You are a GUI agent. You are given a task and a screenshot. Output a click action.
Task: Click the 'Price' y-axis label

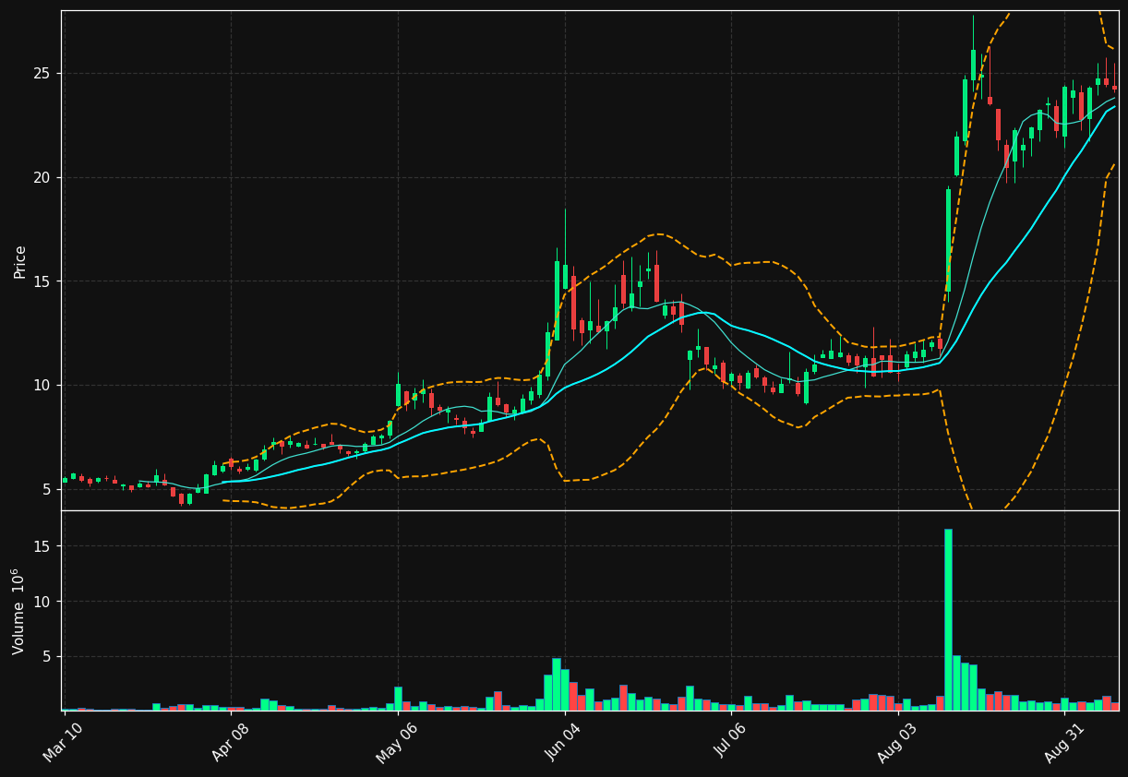pyautogui.click(x=19, y=261)
